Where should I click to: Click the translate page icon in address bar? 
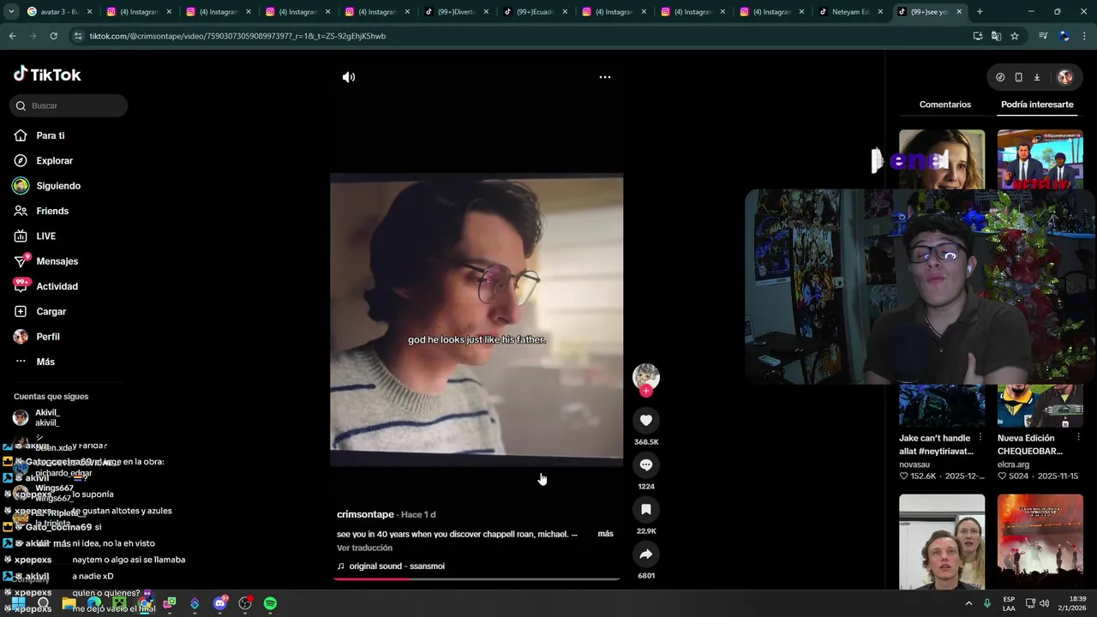996,36
